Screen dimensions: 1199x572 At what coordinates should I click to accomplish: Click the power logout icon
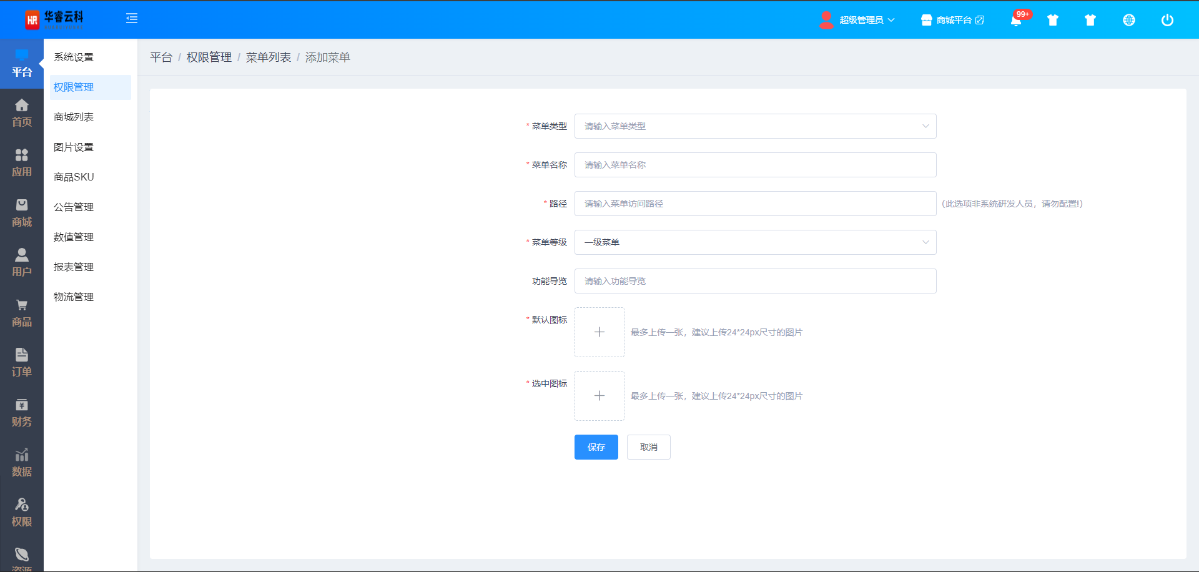[1167, 20]
